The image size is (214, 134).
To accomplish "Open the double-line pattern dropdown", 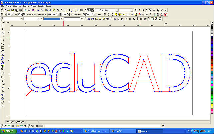I will tap(82, 19).
